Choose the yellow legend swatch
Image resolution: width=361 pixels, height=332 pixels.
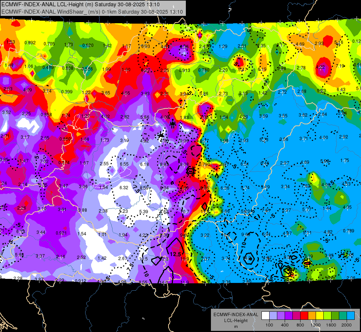click(320, 316)
